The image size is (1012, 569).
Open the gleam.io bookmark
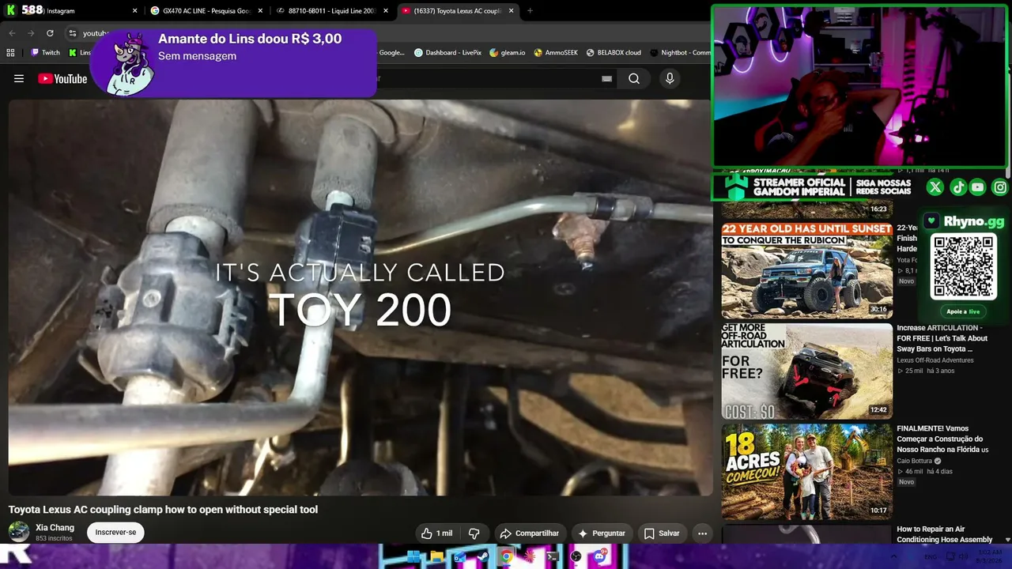[x=507, y=53]
